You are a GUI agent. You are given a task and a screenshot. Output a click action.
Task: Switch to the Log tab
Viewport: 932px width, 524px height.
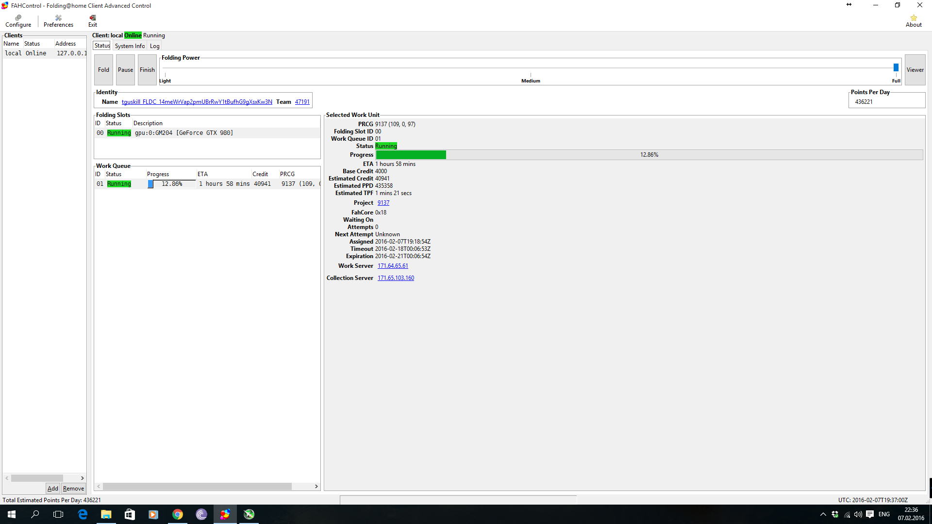pyautogui.click(x=154, y=46)
